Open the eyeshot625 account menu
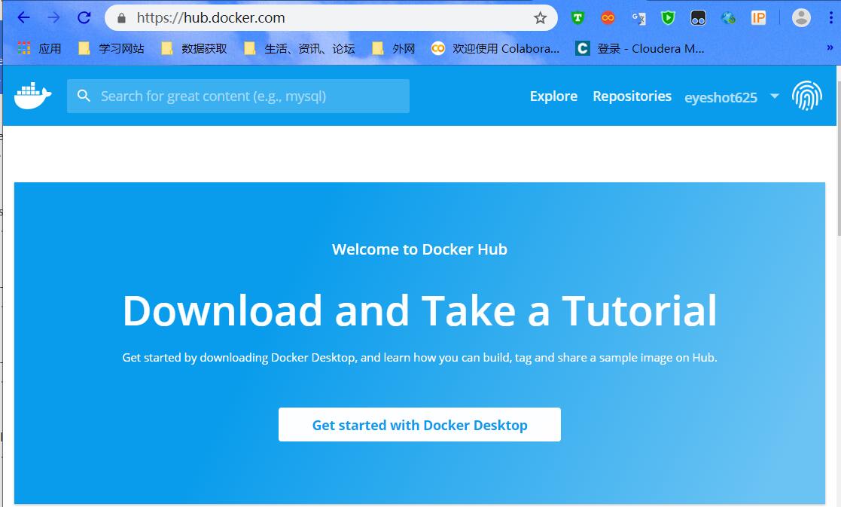The image size is (841, 507). [x=721, y=97]
